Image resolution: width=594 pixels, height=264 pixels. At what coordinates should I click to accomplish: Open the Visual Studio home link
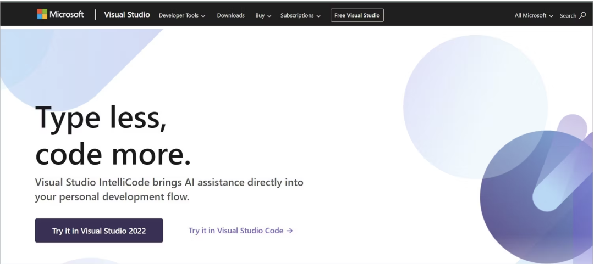127,15
